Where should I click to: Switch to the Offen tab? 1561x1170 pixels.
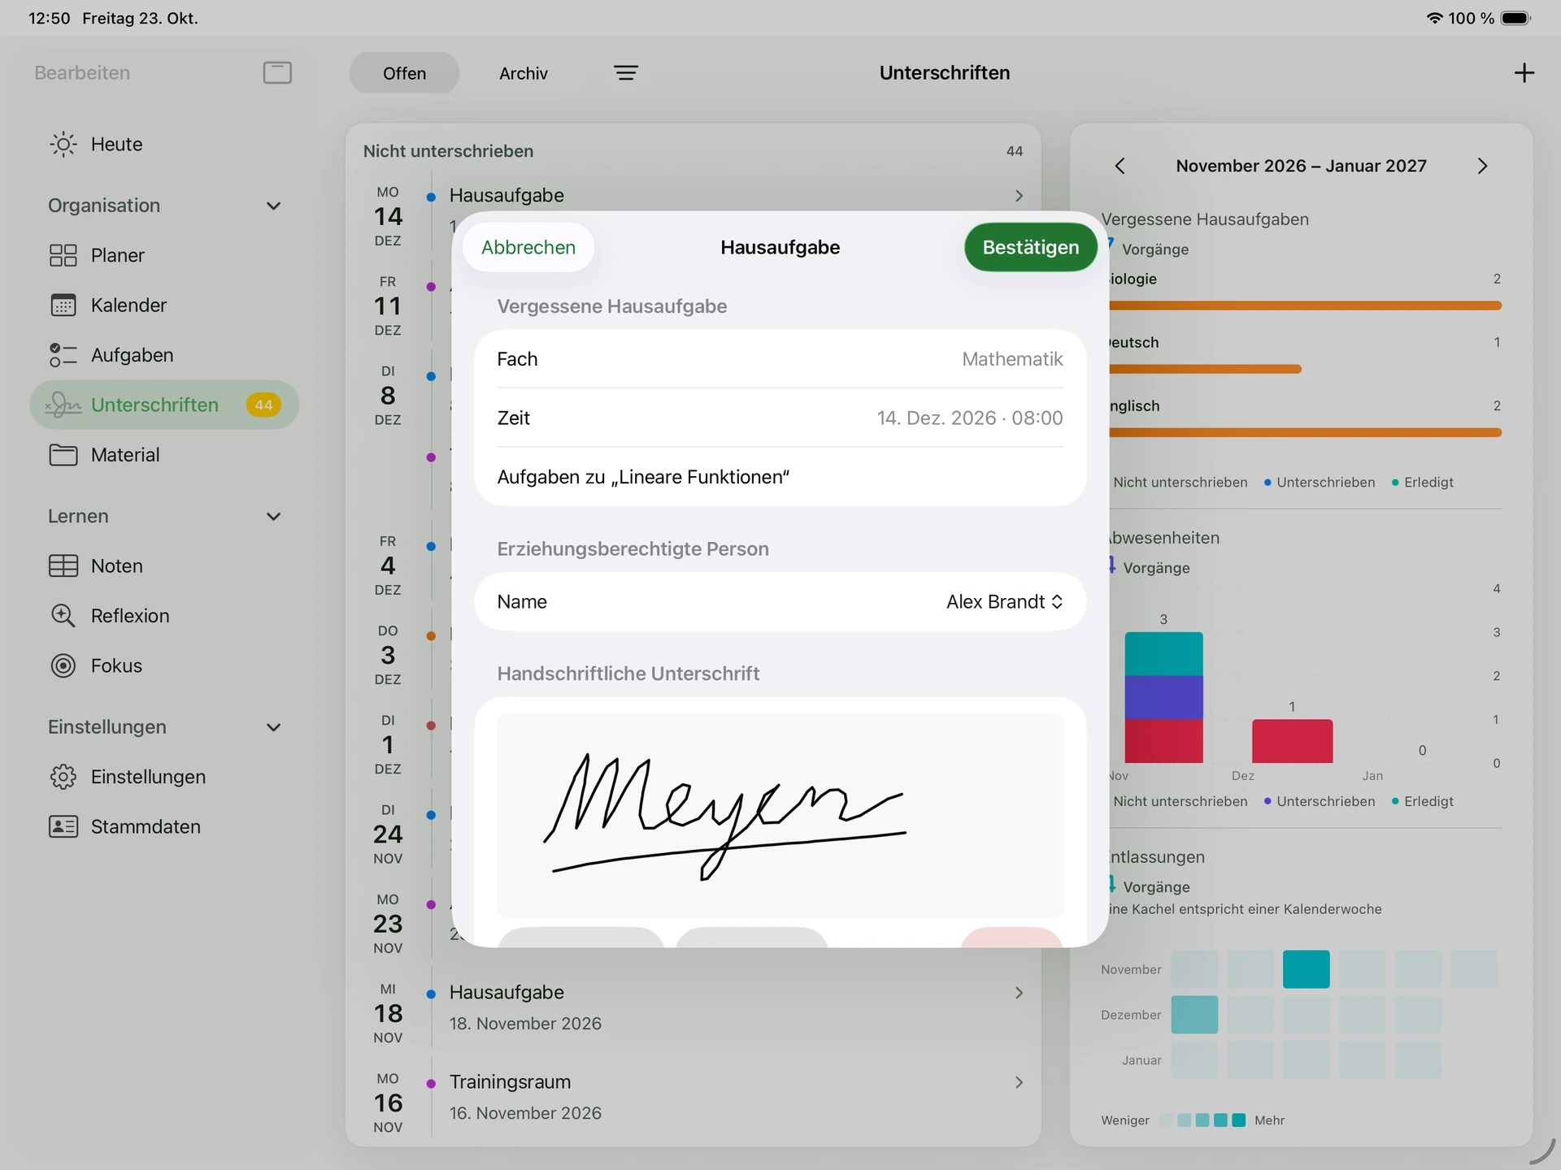coord(404,73)
